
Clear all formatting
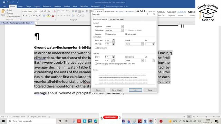[x=55, y=11]
